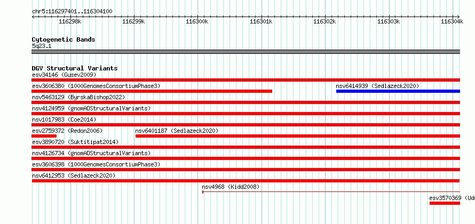The image size is (475, 224).
Task: Click the 116299k ruler tick label
Action: coord(133,21)
